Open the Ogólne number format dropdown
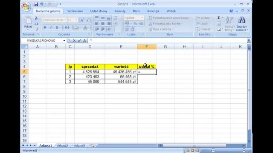273x153 pixels. 142,18
